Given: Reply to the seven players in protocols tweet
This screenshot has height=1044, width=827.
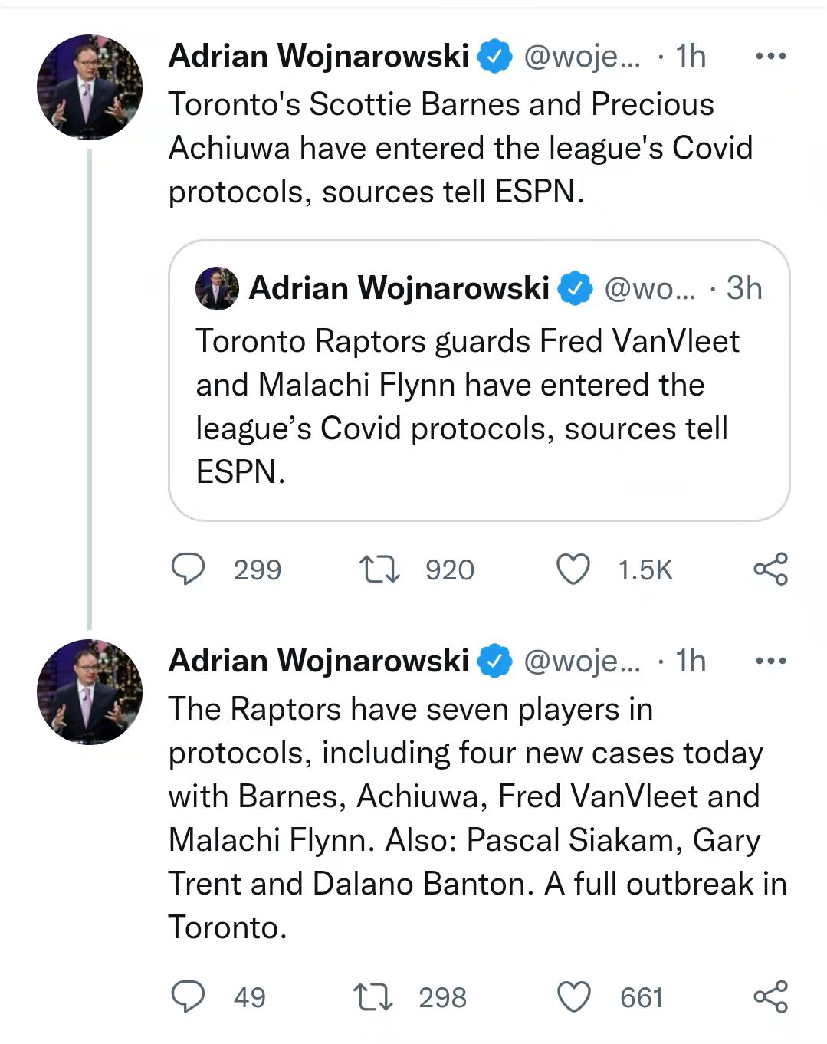Looking at the screenshot, I should (x=188, y=996).
